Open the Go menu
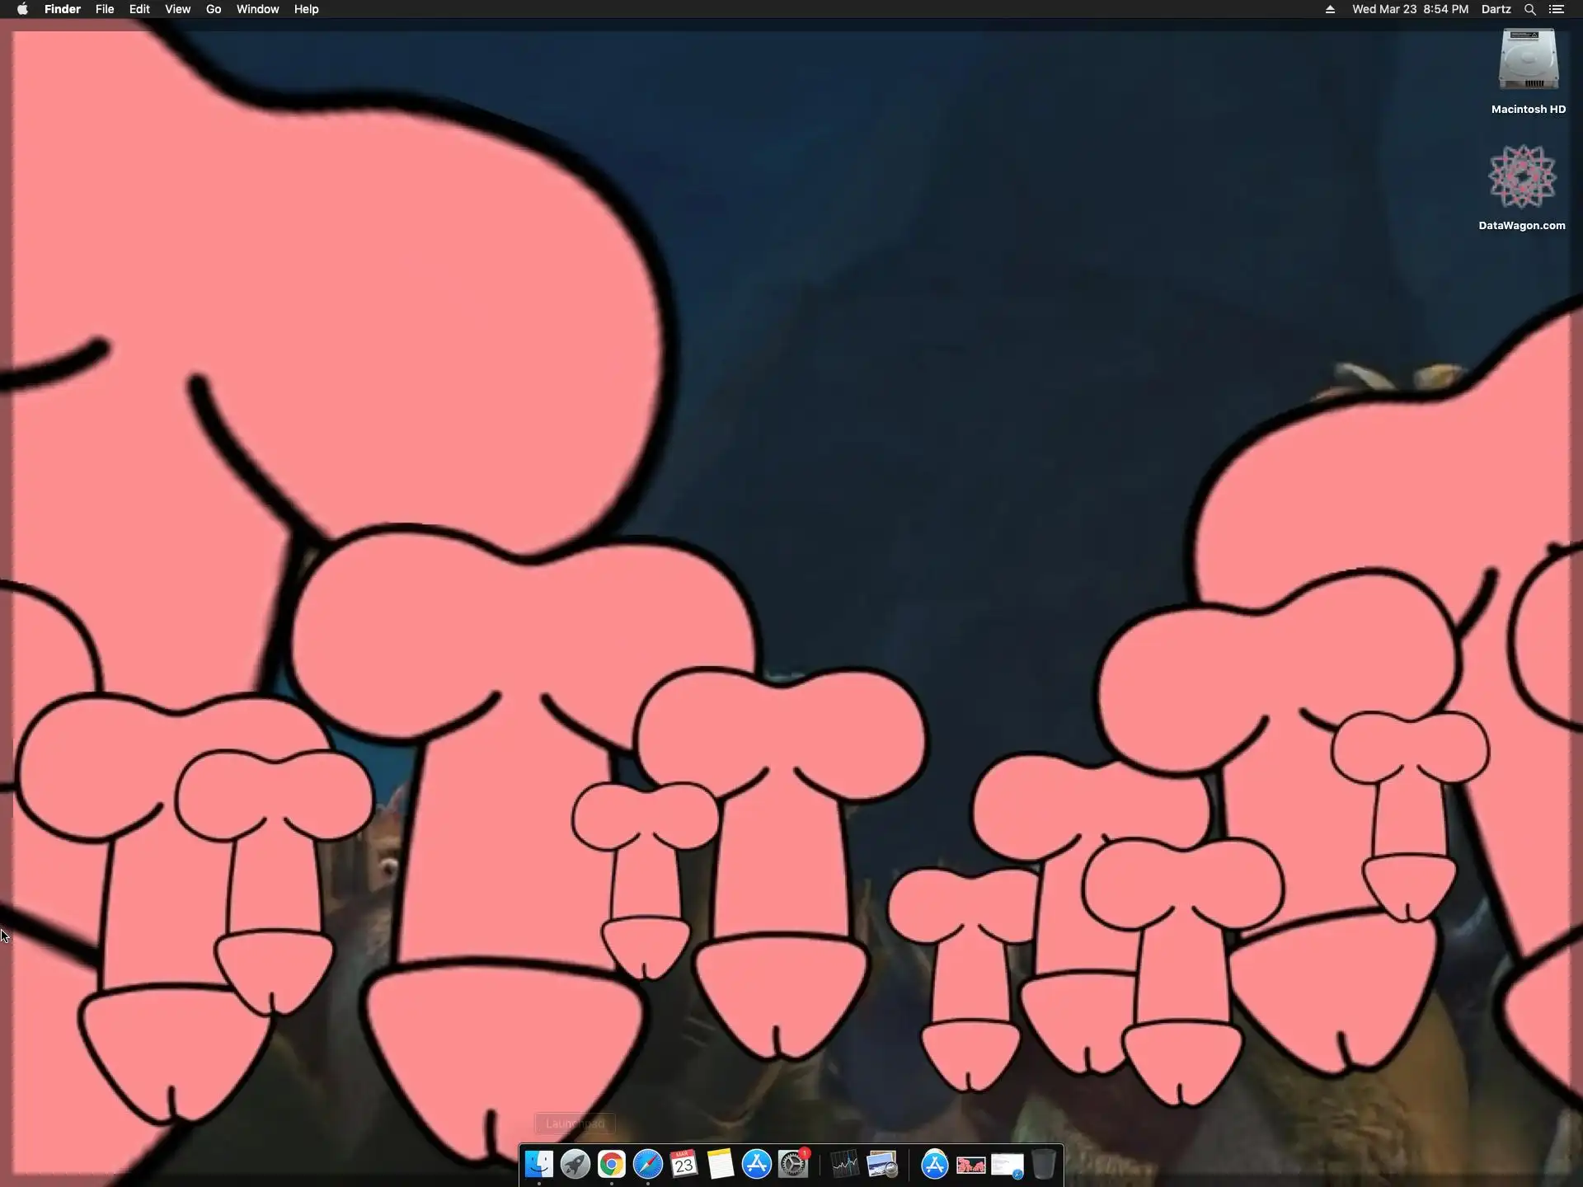 [214, 9]
